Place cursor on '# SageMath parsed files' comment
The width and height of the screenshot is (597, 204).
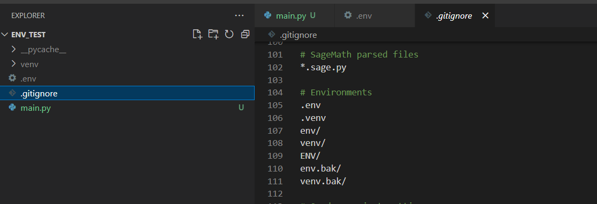point(359,55)
